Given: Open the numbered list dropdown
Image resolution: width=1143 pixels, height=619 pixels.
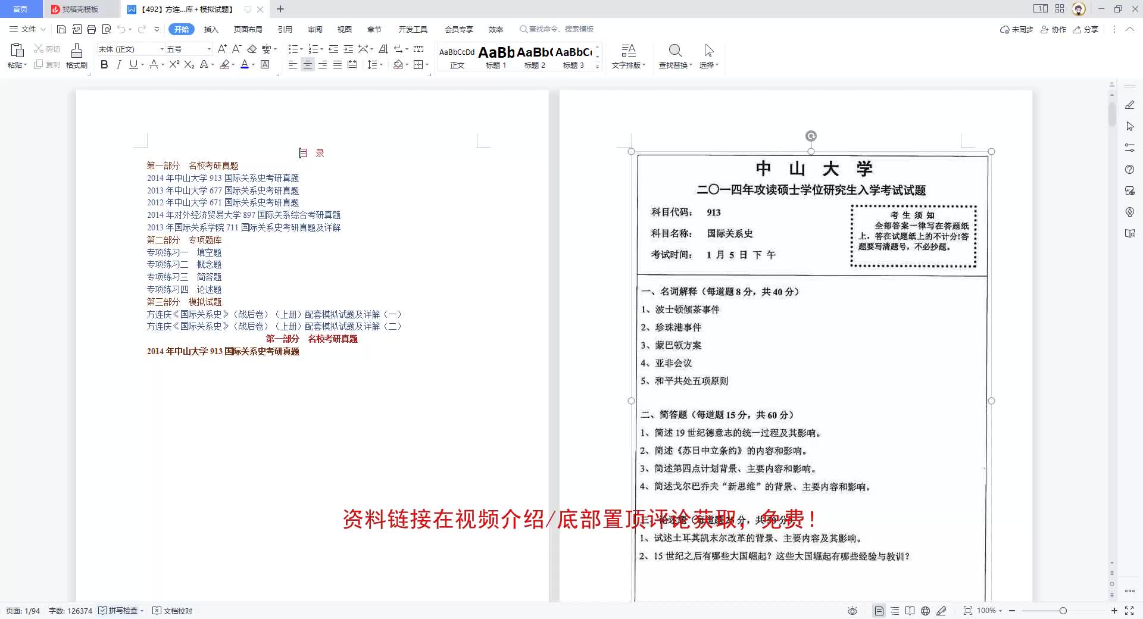Looking at the screenshot, I should 322,49.
